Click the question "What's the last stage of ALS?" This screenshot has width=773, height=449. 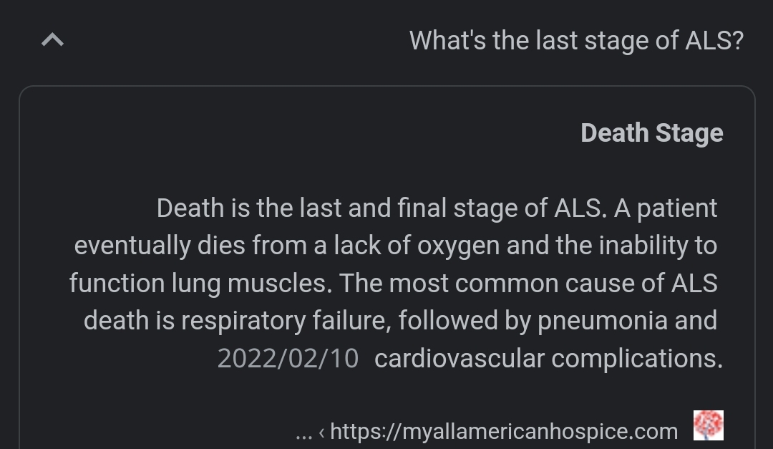(576, 41)
